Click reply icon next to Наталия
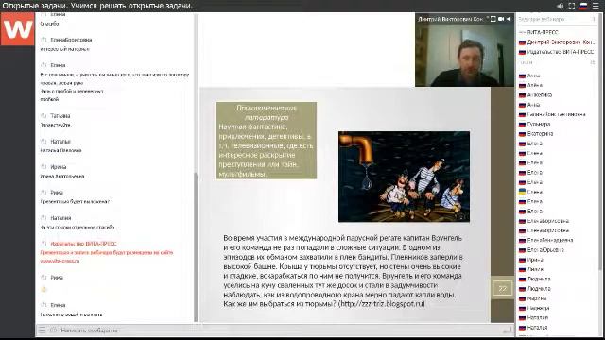Viewport: 605px width, 340px height. click(x=43, y=218)
